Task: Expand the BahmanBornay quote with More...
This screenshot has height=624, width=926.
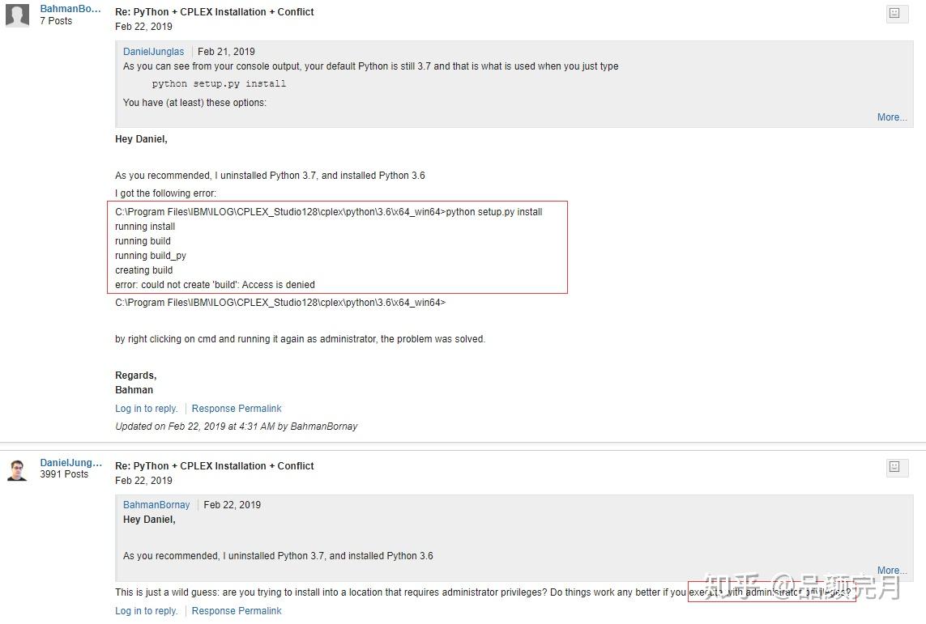Action: click(x=891, y=571)
